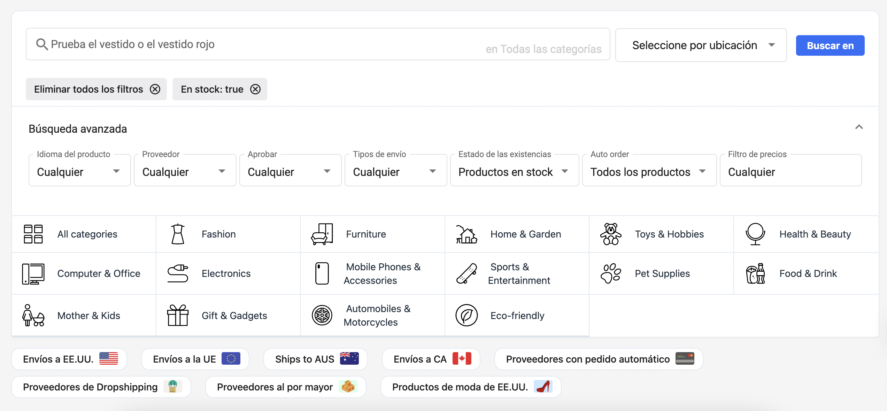
Task: Click the Eco-friendly leaf icon
Action: [x=466, y=316]
